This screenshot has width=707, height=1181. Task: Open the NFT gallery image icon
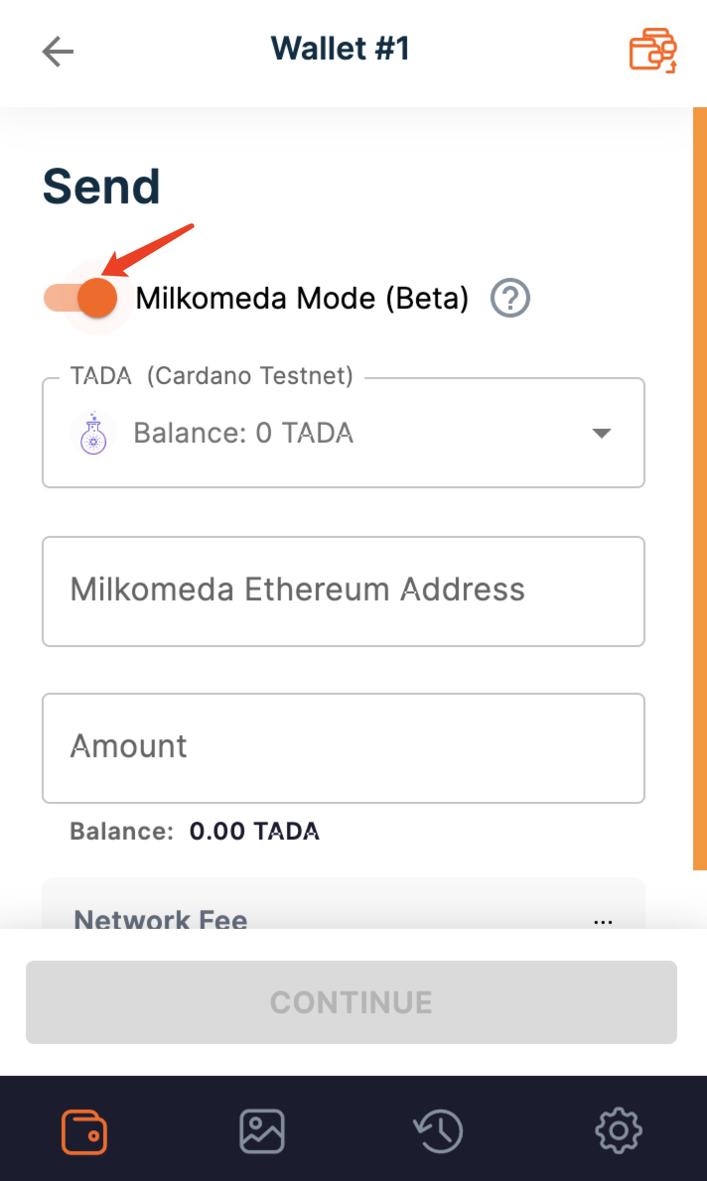tap(262, 1130)
